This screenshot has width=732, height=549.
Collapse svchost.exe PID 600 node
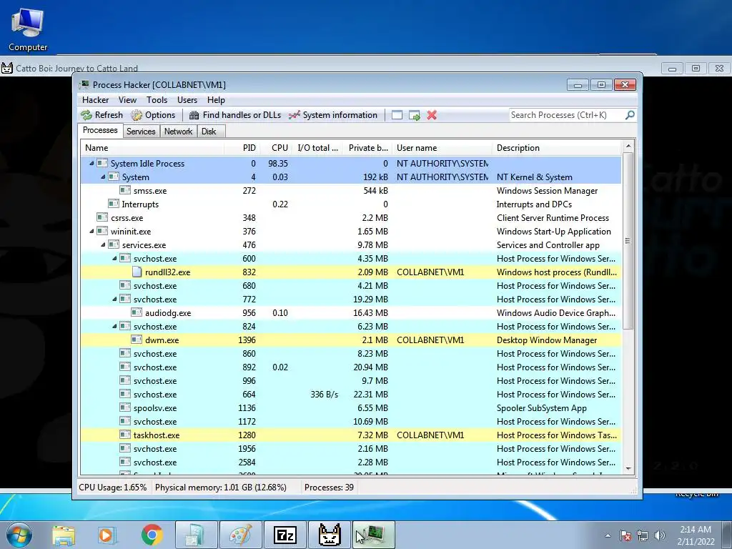pyautogui.click(x=115, y=258)
